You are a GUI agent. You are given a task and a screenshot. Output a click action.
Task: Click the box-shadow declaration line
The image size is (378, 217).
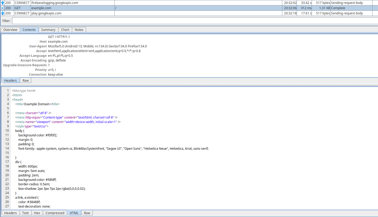coord(52,188)
